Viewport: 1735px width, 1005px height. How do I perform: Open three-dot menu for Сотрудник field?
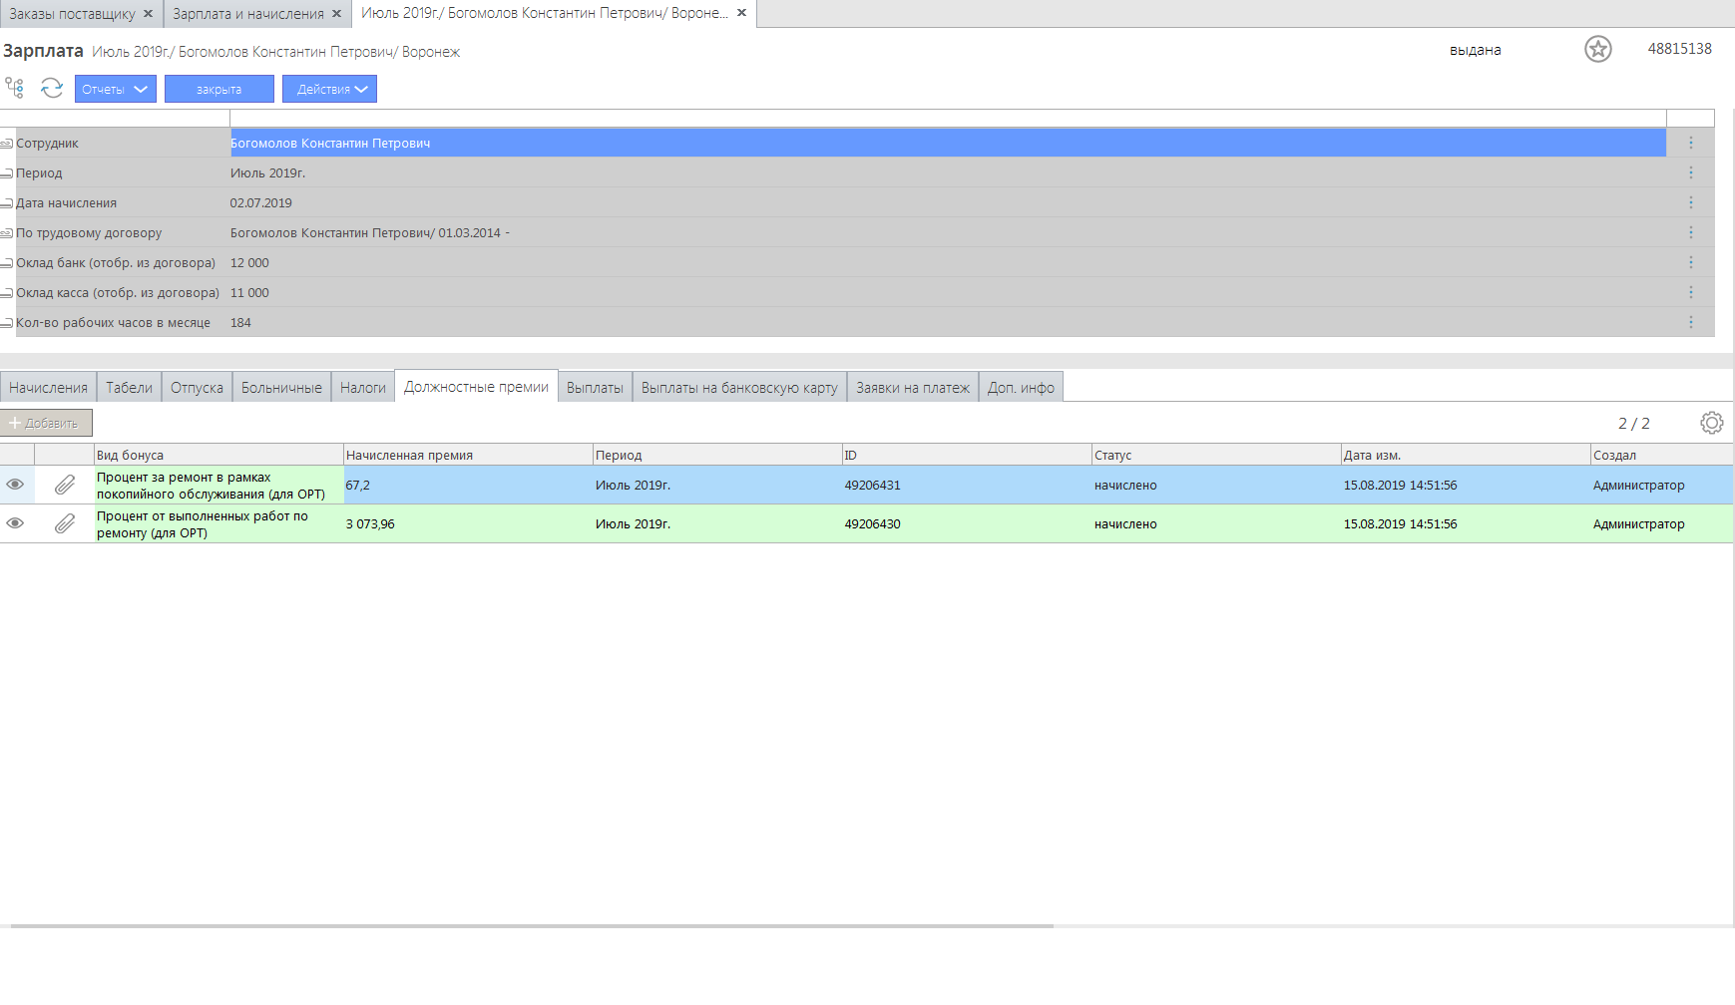click(x=1690, y=143)
